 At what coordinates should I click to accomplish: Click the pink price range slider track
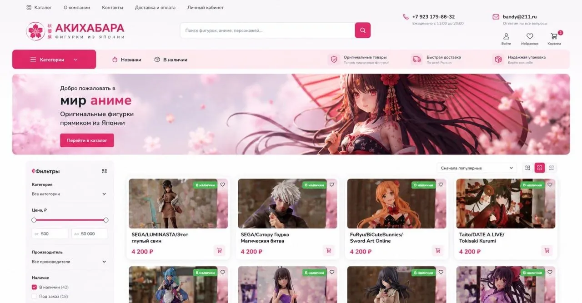[70, 220]
